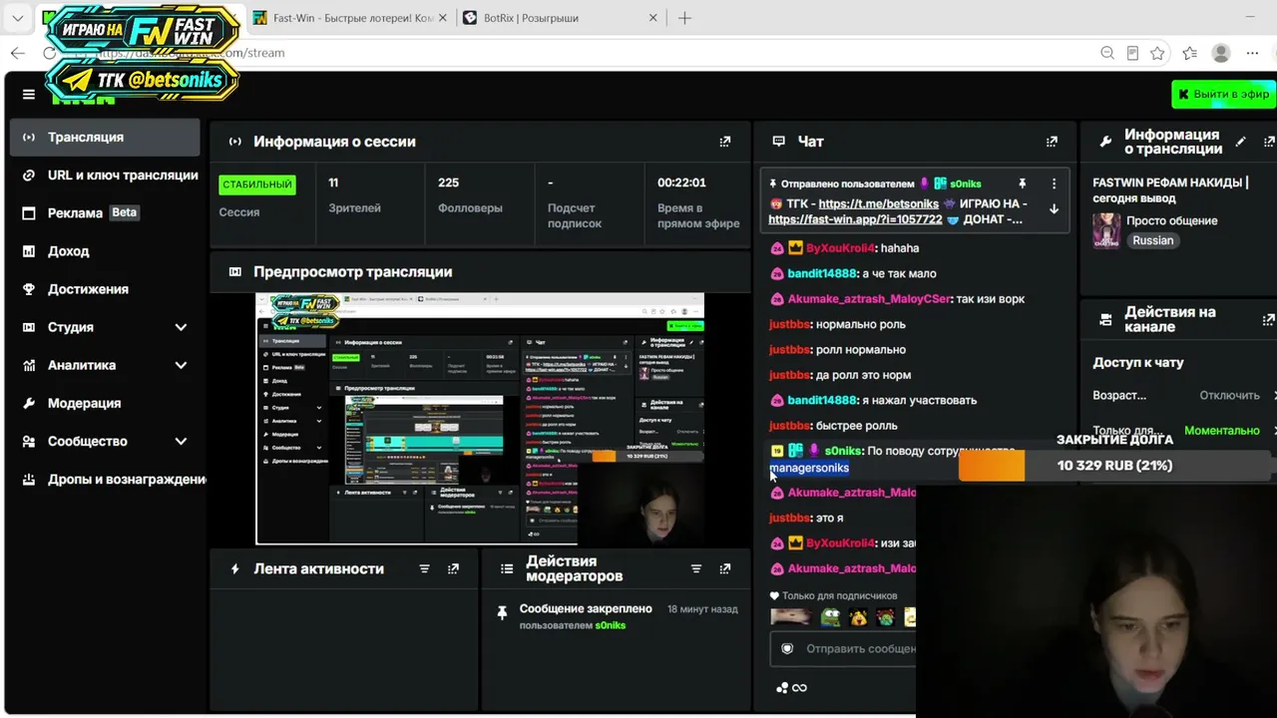Expand the Аналитика sidebar section
1277x718 pixels.
(x=181, y=365)
